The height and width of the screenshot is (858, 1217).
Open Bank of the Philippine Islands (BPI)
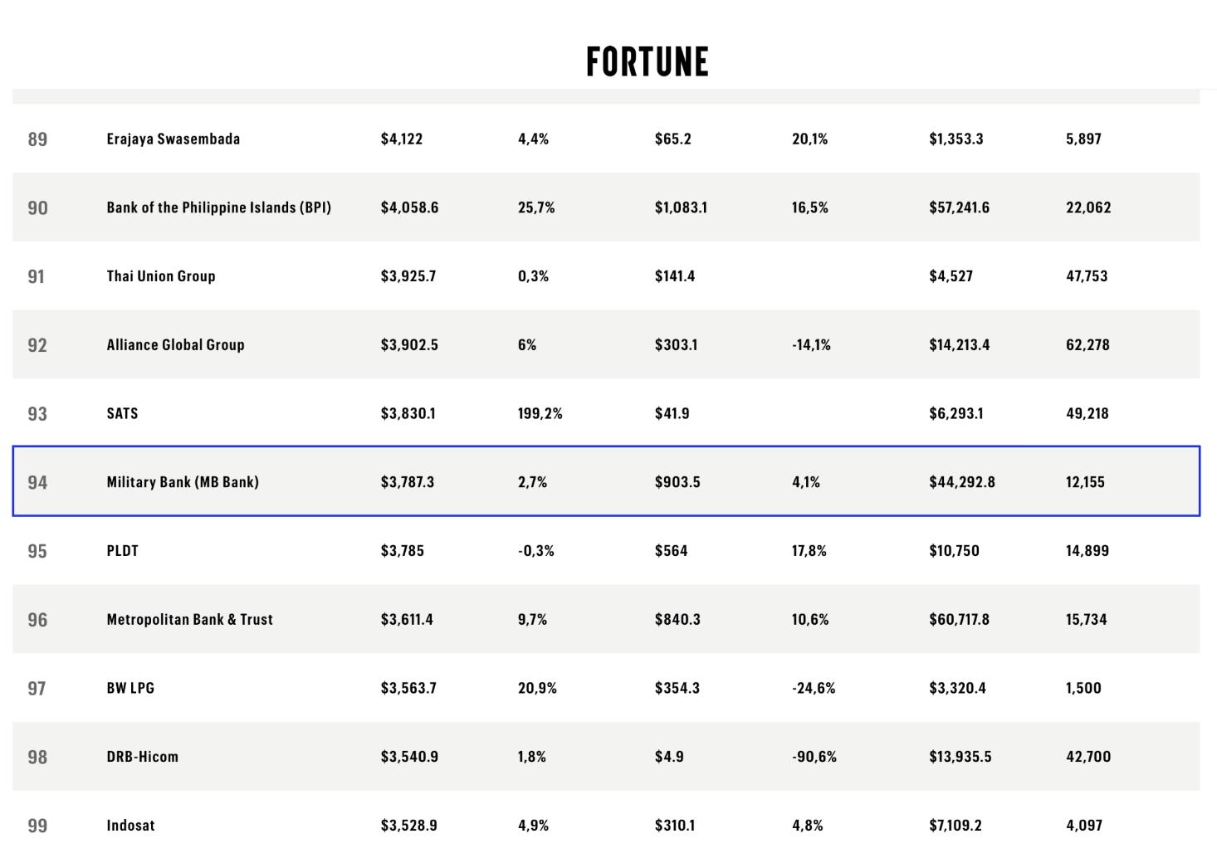219,207
